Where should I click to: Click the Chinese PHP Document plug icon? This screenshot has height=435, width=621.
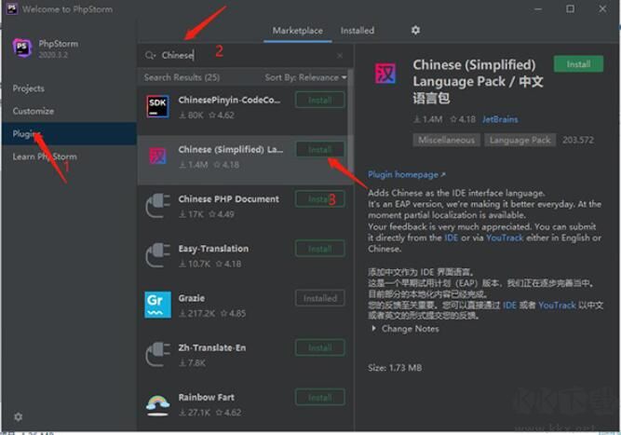click(x=157, y=206)
